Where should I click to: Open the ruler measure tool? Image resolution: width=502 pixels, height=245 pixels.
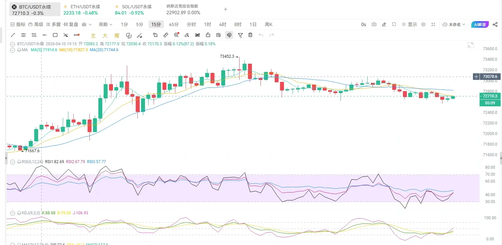click(166, 35)
